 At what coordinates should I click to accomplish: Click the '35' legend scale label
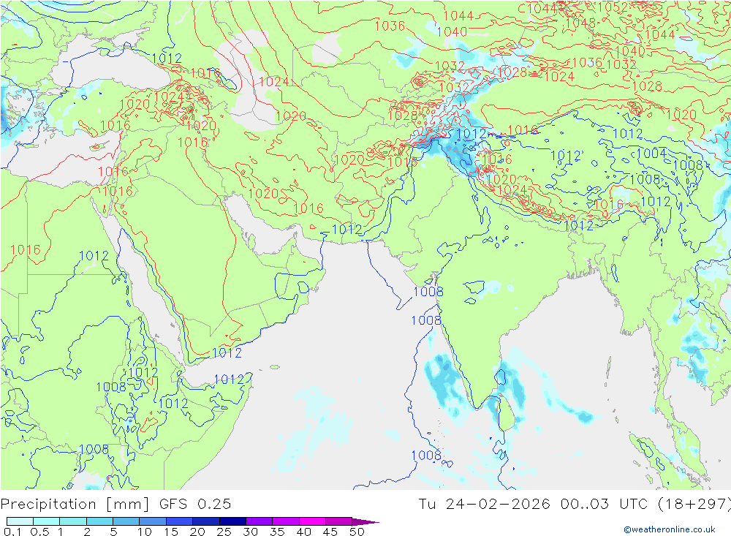[x=277, y=532]
